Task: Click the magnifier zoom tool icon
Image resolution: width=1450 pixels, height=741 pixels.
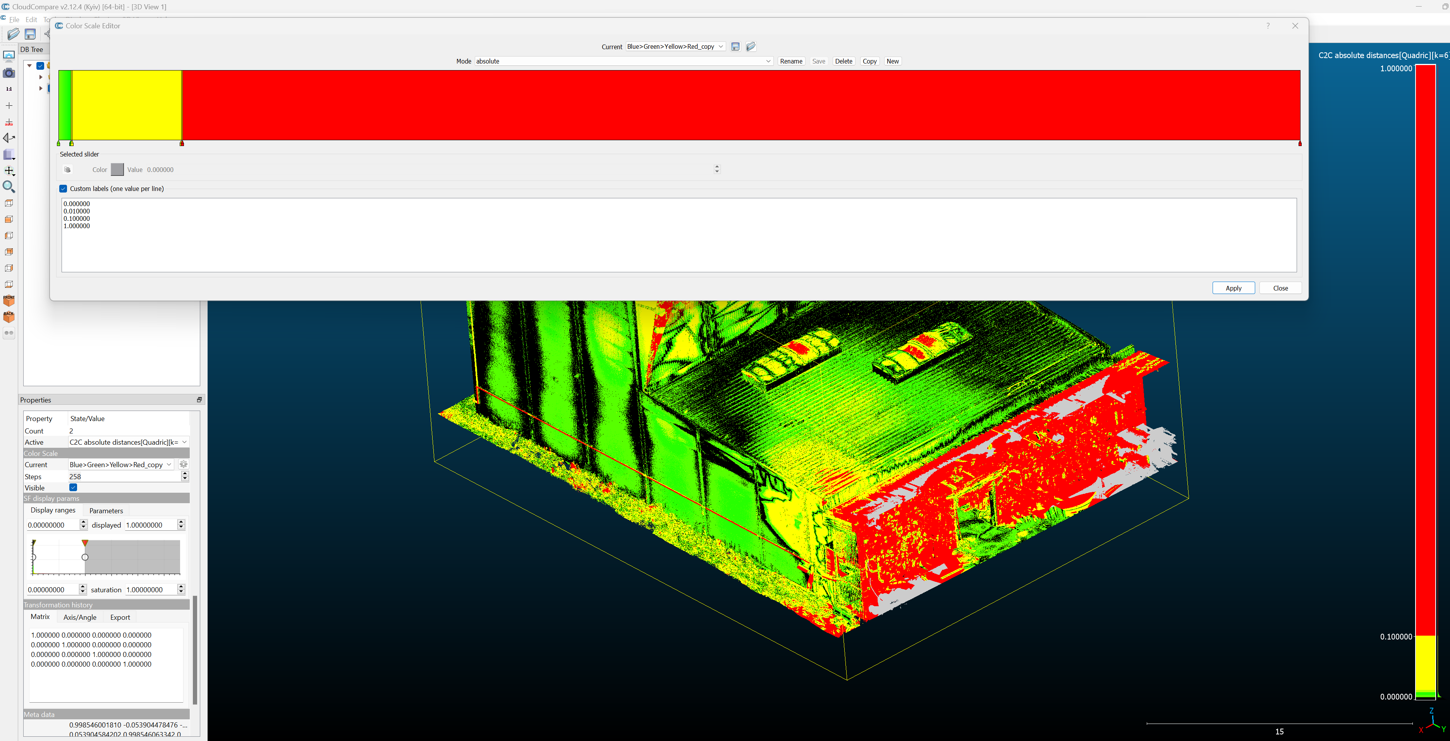Action: [x=9, y=187]
